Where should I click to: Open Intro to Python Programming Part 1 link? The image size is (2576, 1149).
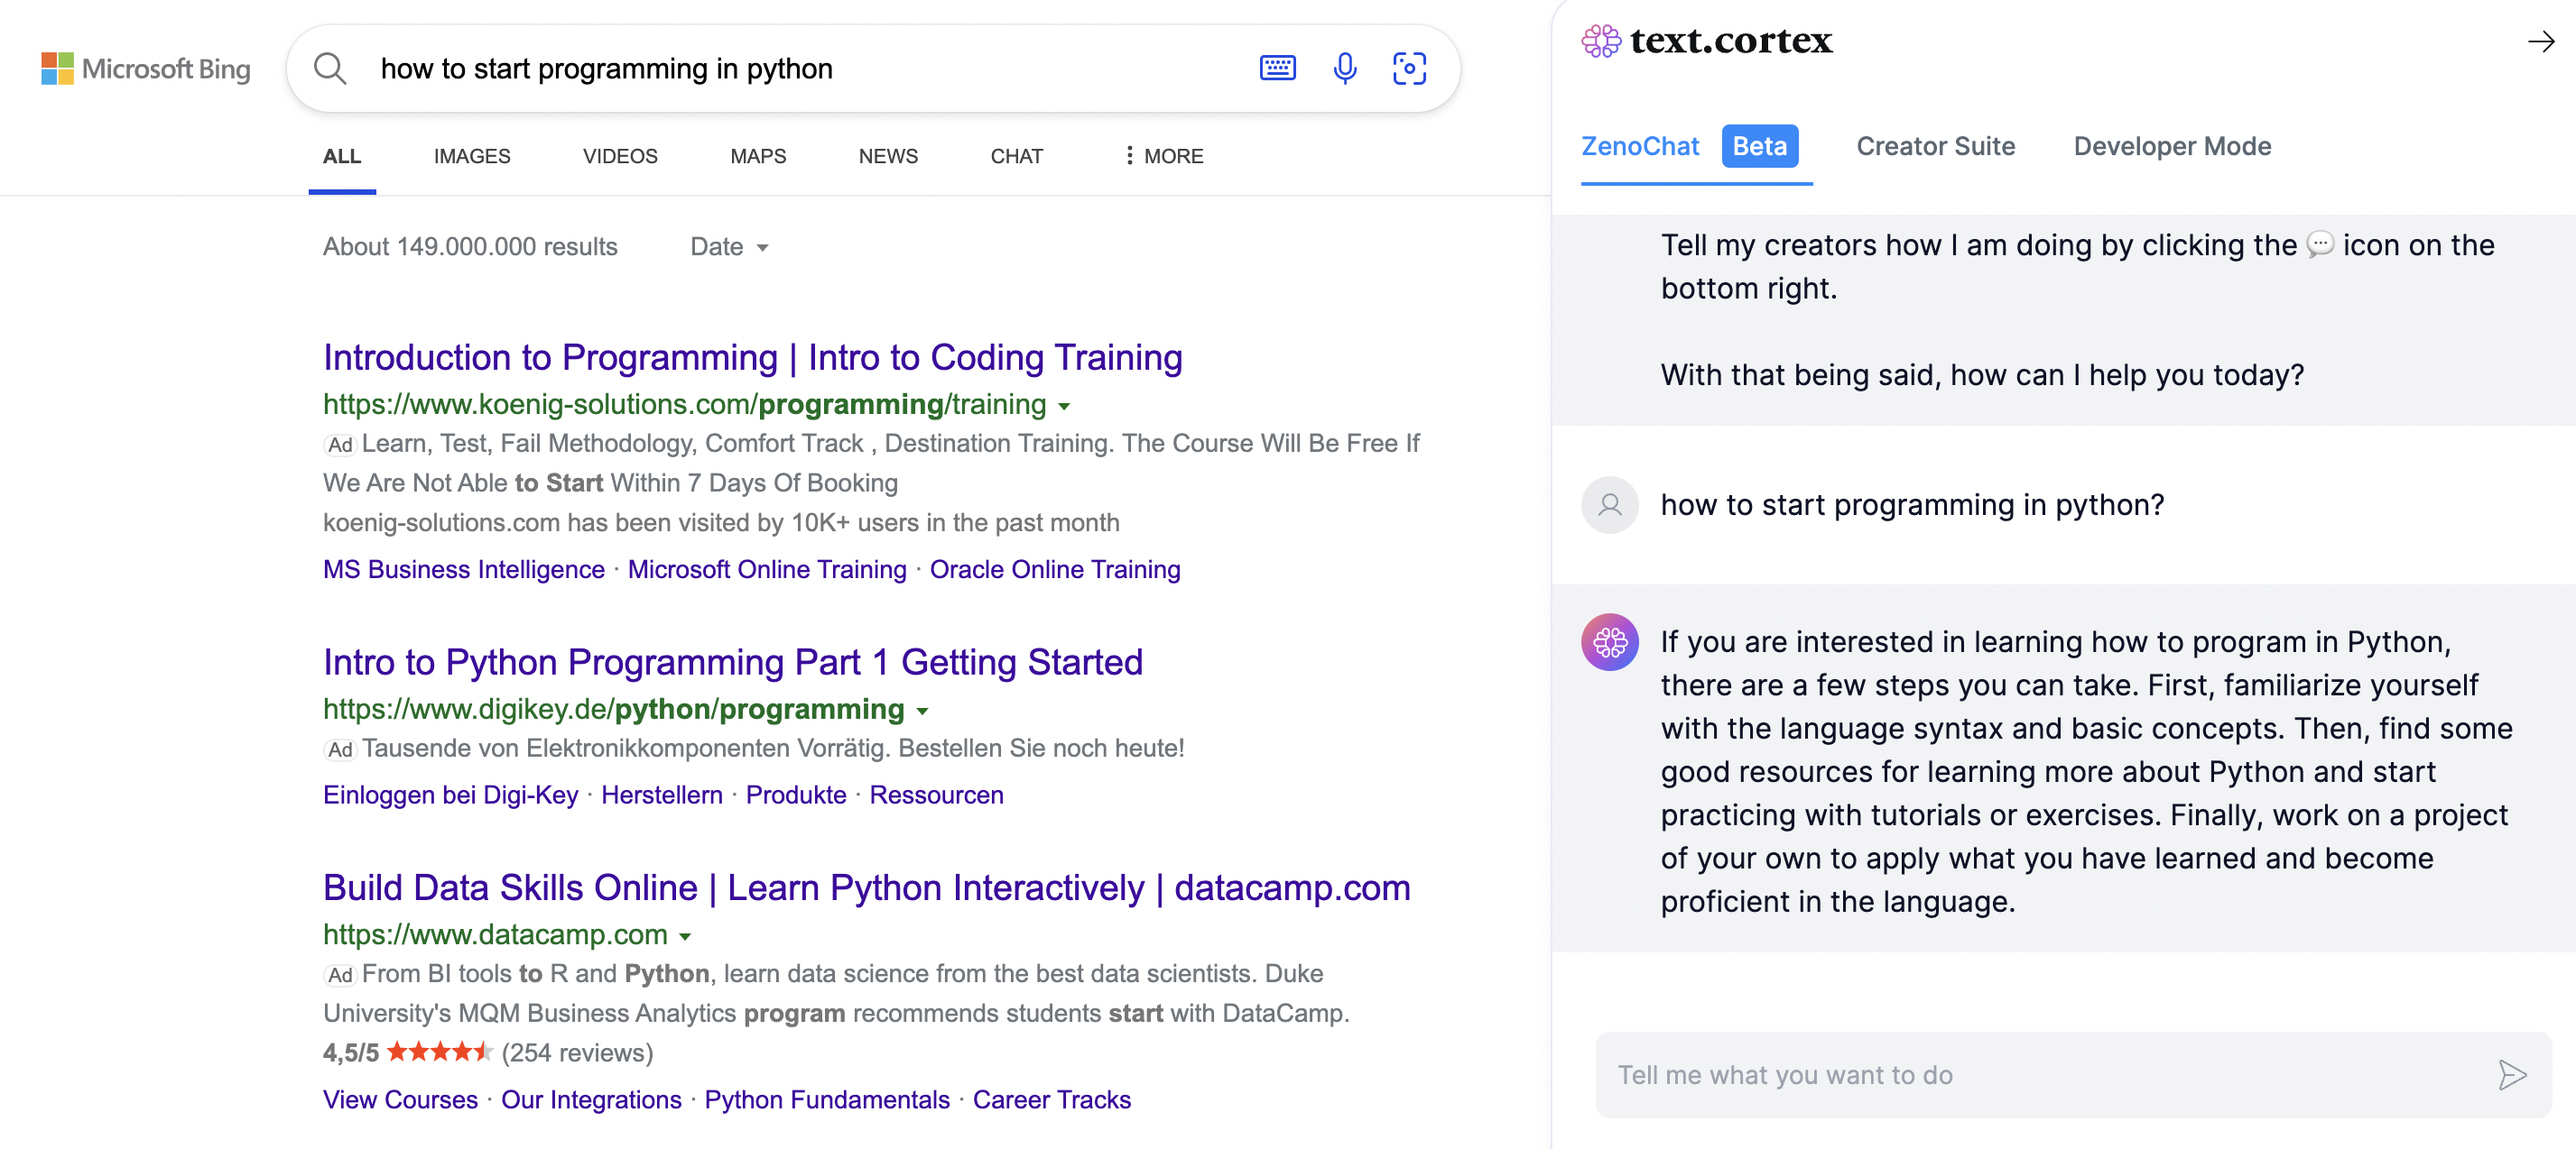click(732, 662)
